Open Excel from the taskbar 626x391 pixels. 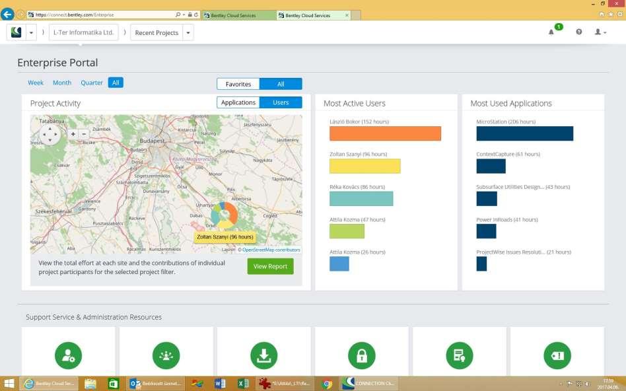pos(243,384)
